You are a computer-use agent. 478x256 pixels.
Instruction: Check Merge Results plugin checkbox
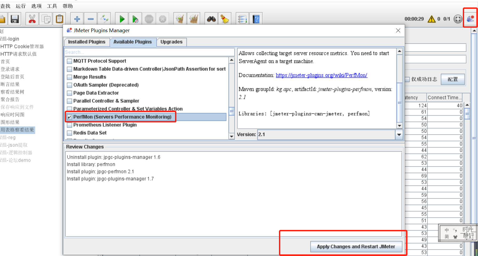tap(70, 77)
